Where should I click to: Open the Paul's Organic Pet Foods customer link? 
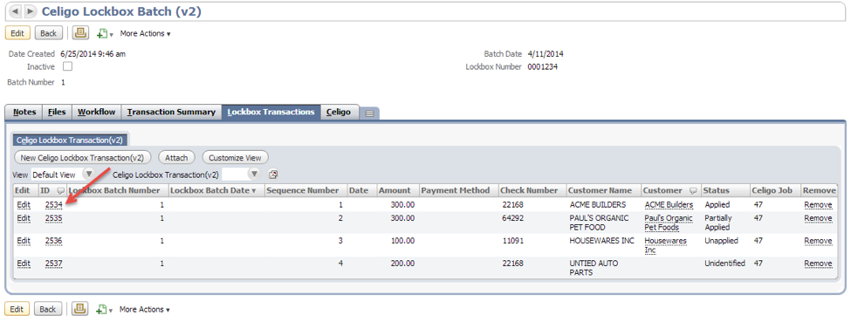[x=668, y=223]
